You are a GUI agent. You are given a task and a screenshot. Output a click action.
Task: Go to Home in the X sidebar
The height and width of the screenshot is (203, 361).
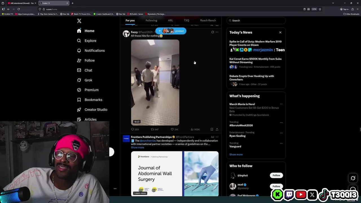[x=86, y=31]
